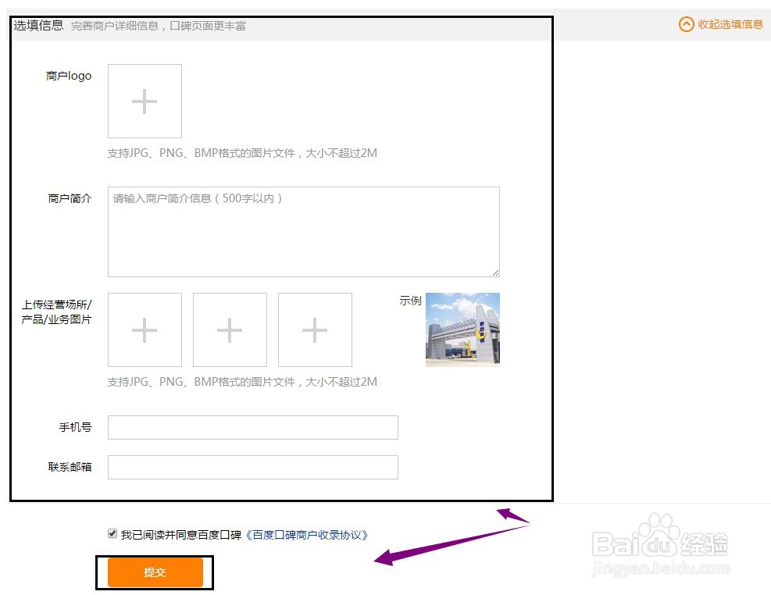
Task: Click the 上传经营场所/产品/业务图片 label
Action: 56,312
